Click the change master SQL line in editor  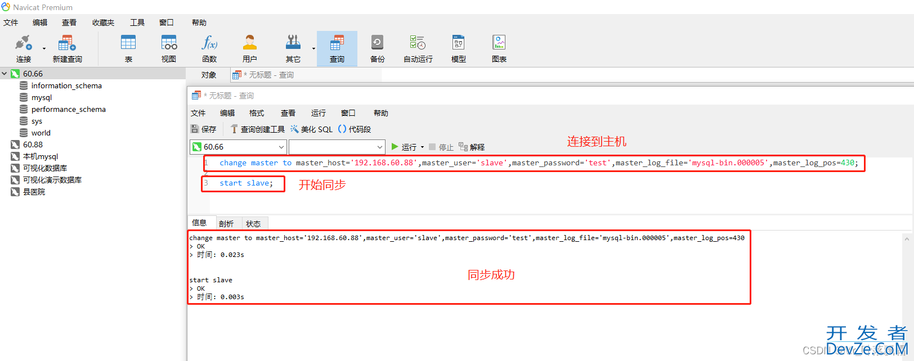pyautogui.click(x=539, y=163)
